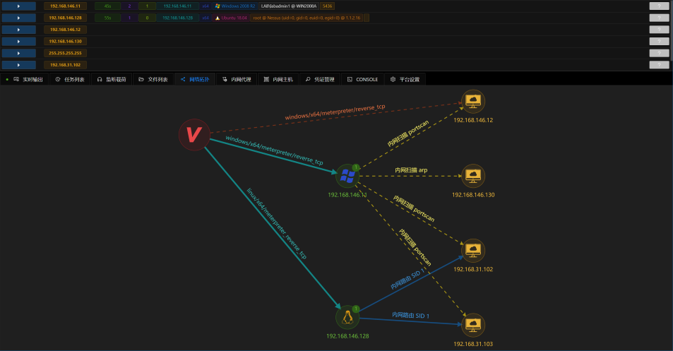Expand the 192.168.146.11 host row arrow
The height and width of the screenshot is (351, 673).
[x=18, y=6]
